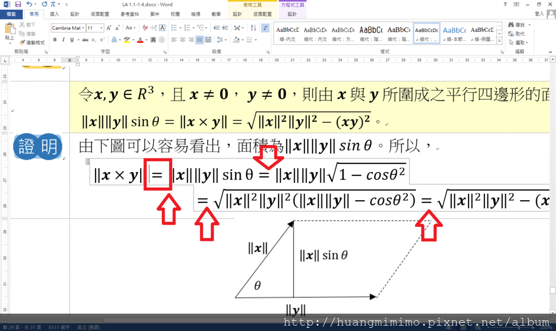Click the Redo repeat icon

pos(45,4)
